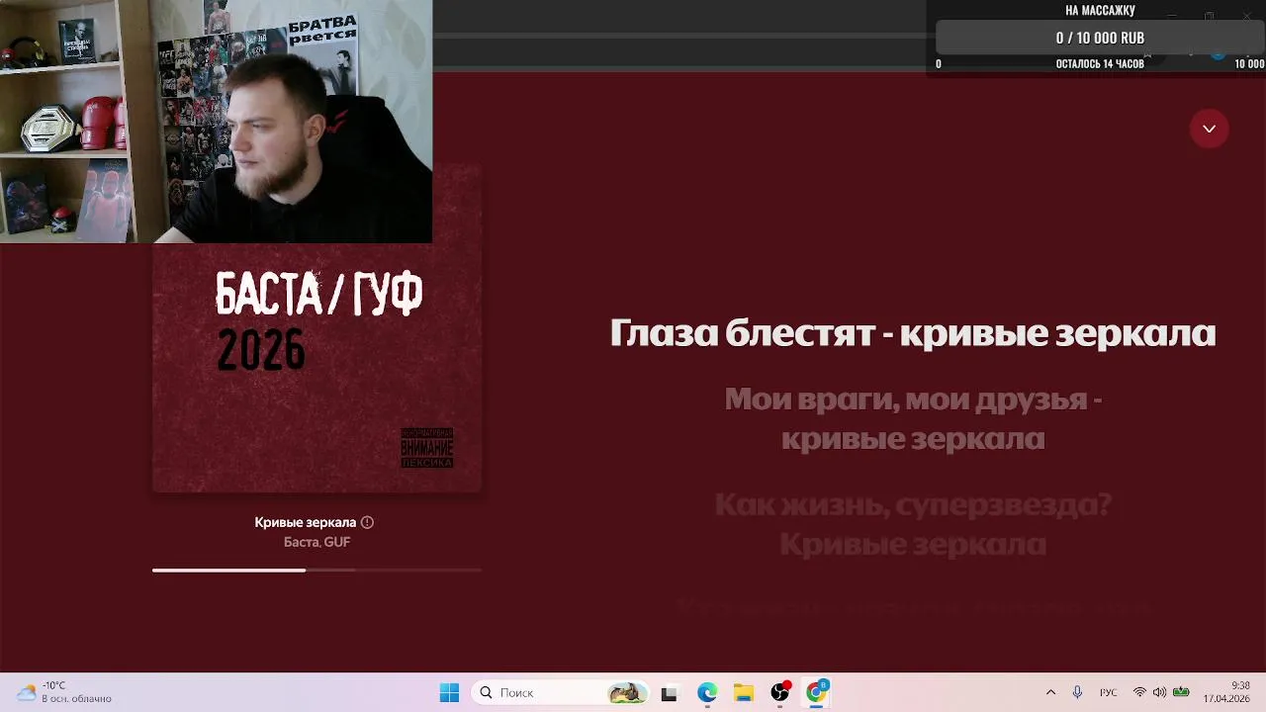Collapse the lyrics view with the chevron button
The width and height of the screenshot is (1266, 712).
click(x=1209, y=129)
